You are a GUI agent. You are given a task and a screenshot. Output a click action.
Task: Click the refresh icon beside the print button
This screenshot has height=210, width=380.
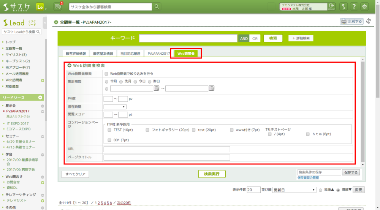(369, 21)
